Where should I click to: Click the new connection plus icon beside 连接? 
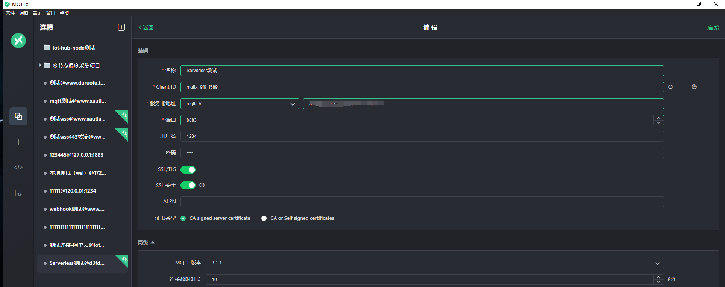click(121, 27)
